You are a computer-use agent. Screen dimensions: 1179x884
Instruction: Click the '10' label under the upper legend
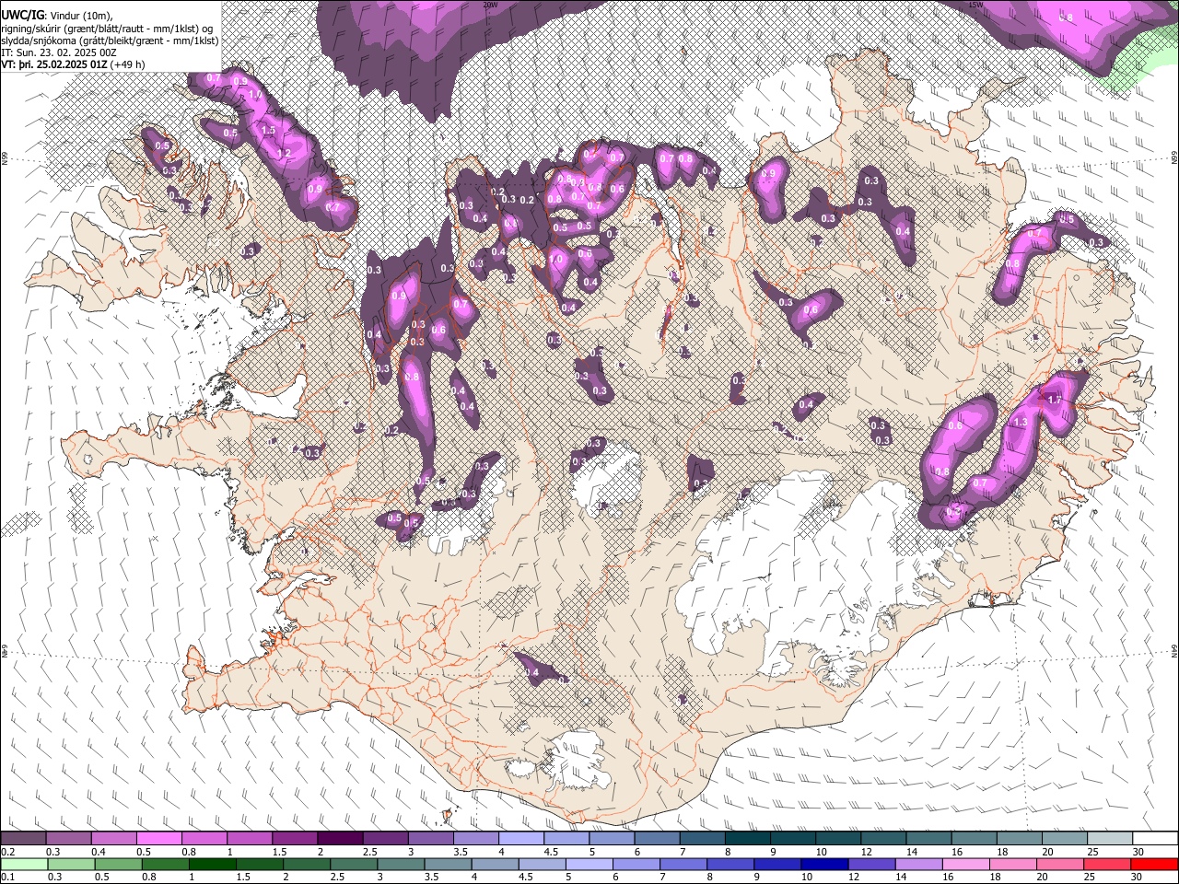pos(820,852)
